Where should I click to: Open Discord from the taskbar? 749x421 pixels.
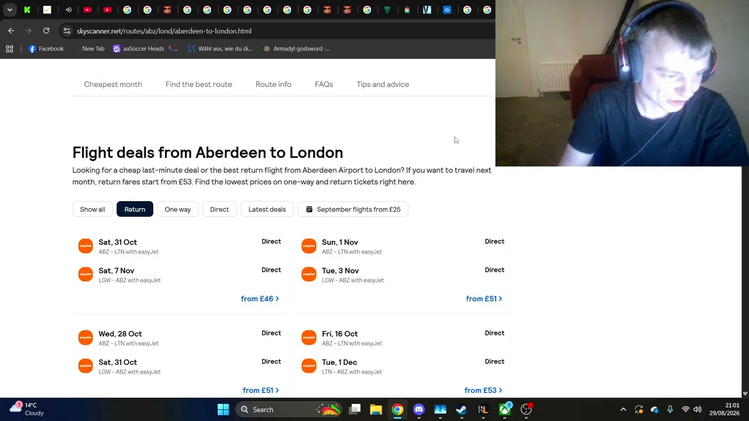[419, 409]
